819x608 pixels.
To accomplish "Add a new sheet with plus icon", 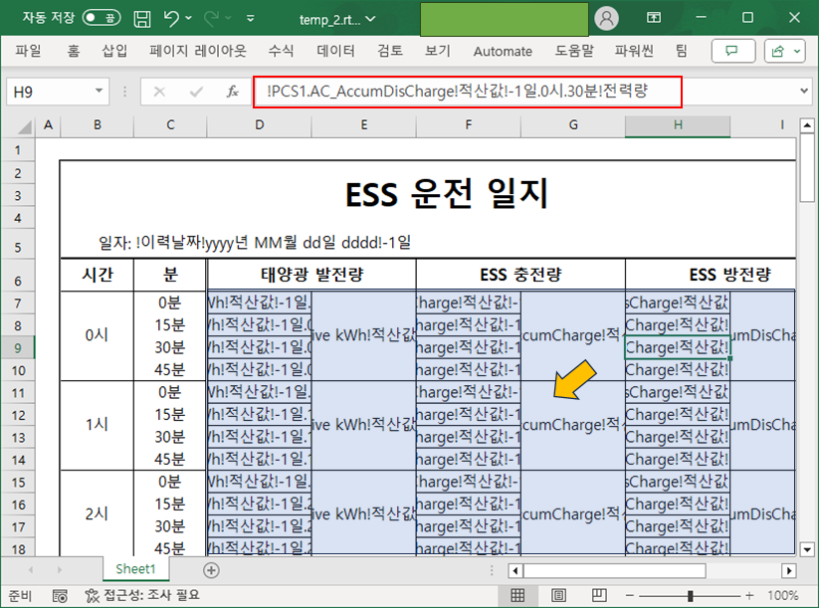I will point(211,570).
